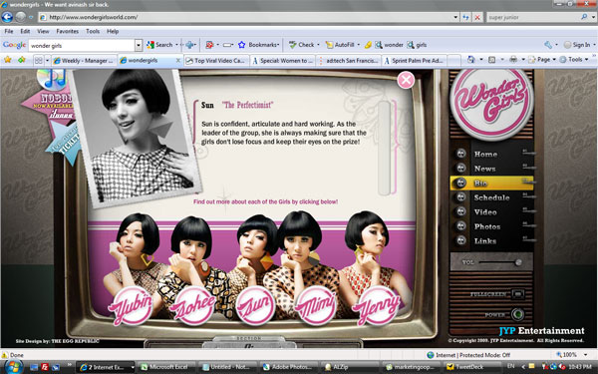Stop loading with the red X icon
This screenshot has height=374, width=598.
(x=477, y=17)
